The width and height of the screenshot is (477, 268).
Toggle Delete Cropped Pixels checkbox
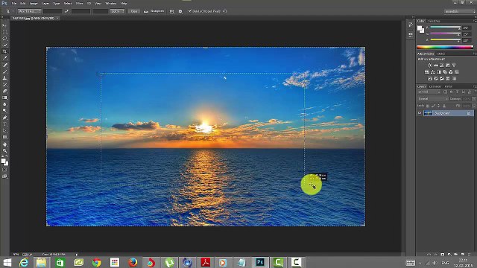coord(189,11)
